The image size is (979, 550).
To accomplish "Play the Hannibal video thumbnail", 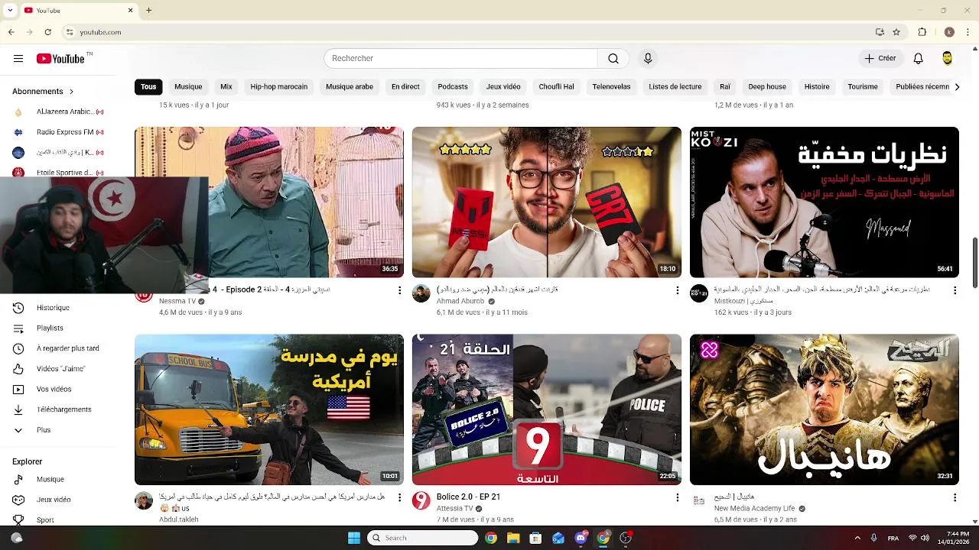I will click(x=825, y=409).
